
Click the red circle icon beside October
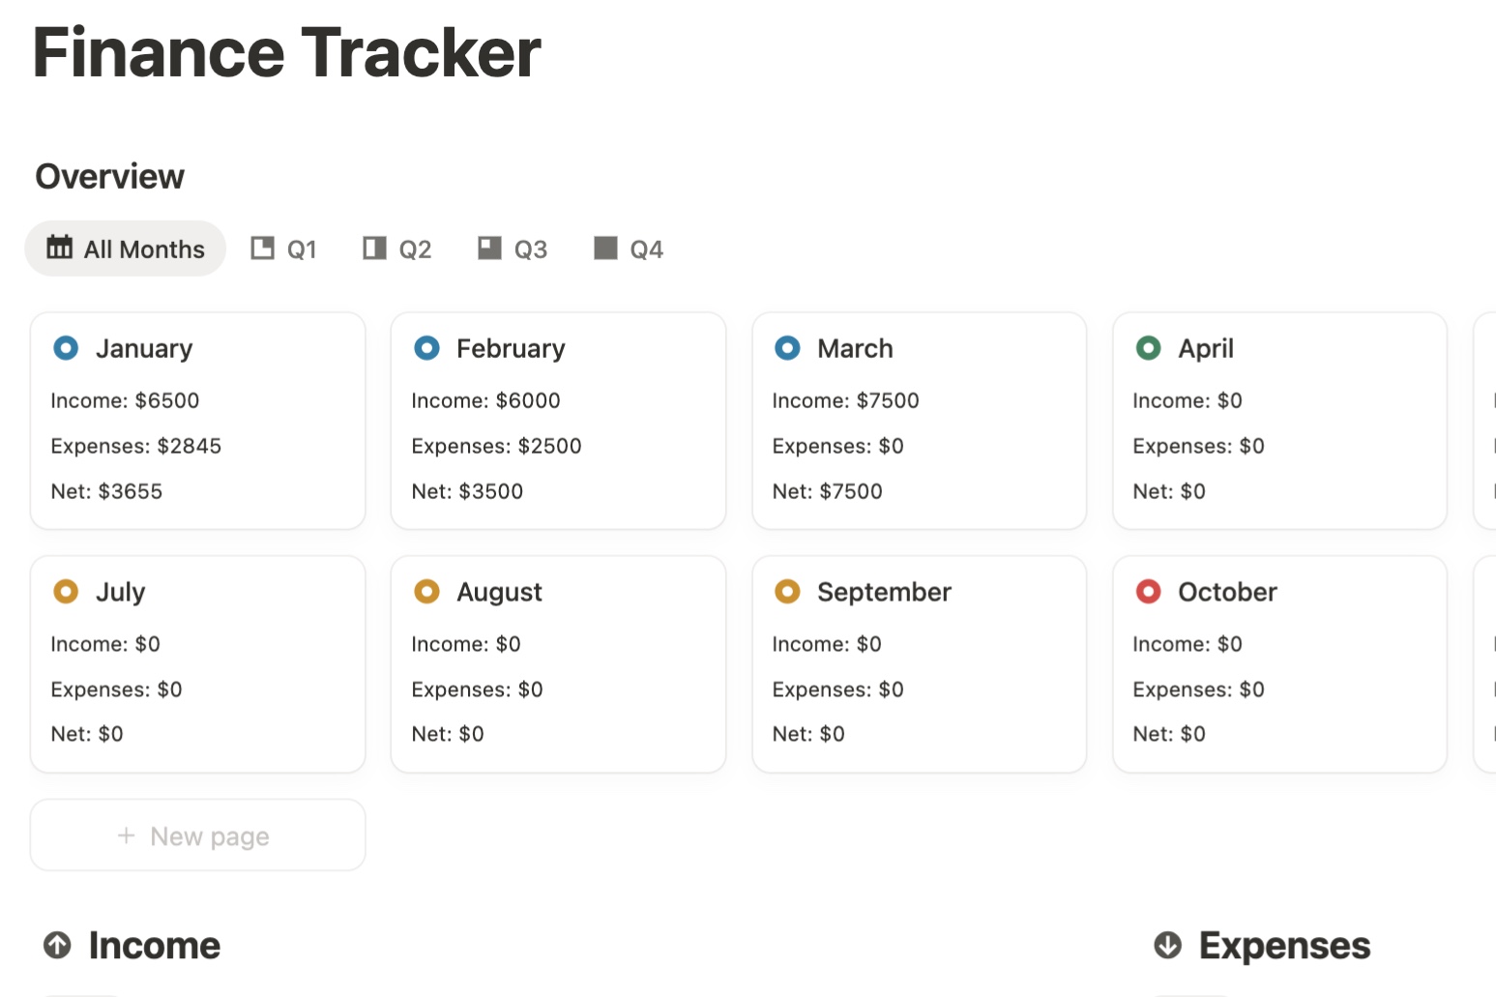[x=1148, y=592]
